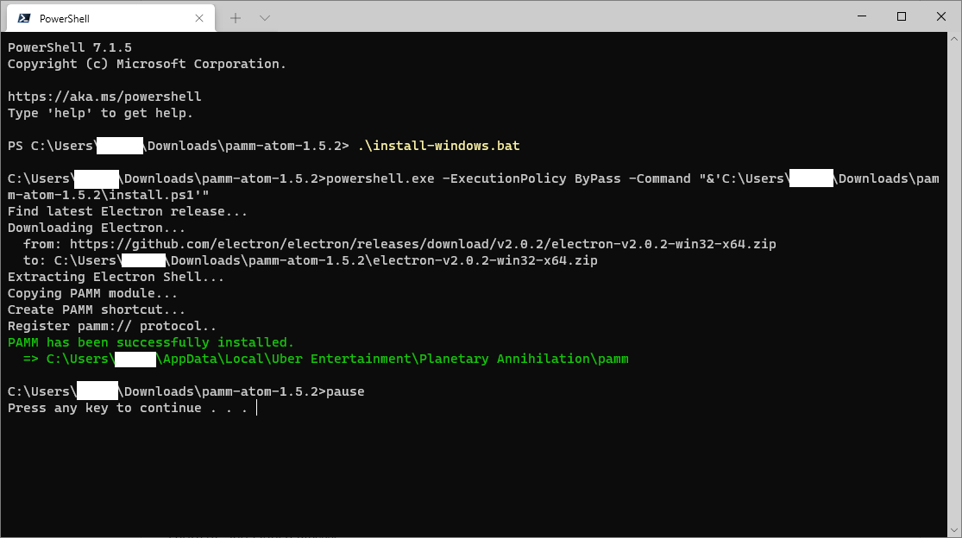
Task: Maximize the terminal window
Action: pyautogui.click(x=902, y=16)
